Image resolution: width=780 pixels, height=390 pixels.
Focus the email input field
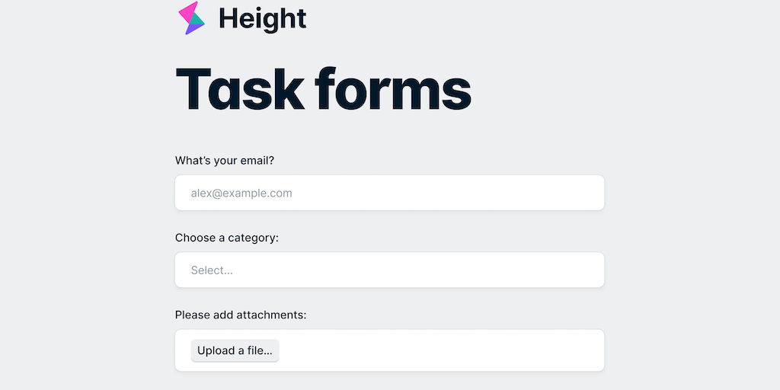point(389,193)
